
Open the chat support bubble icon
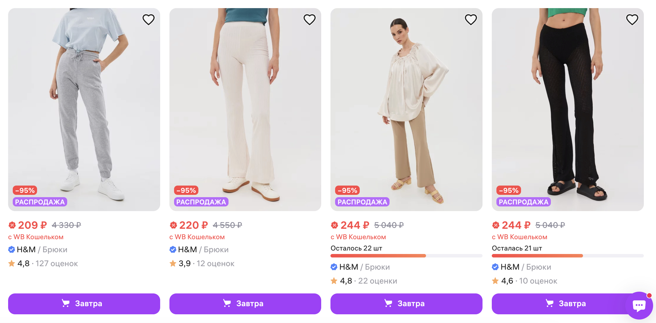[x=639, y=305]
